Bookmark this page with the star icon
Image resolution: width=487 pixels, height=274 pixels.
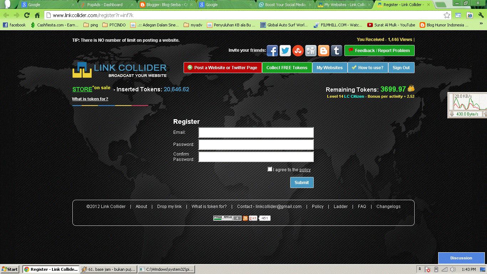tap(447, 15)
